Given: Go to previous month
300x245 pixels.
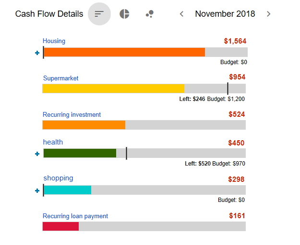Looking at the screenshot, I should [181, 14].
